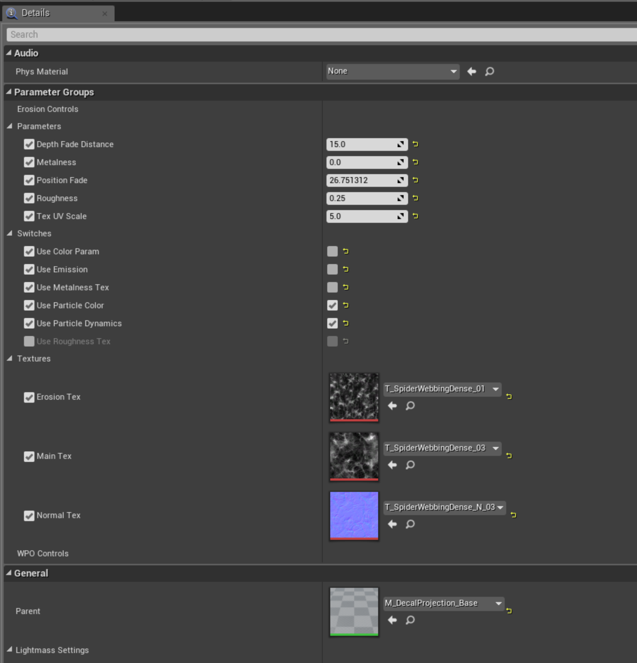Collapse the Switches group

click(x=9, y=233)
